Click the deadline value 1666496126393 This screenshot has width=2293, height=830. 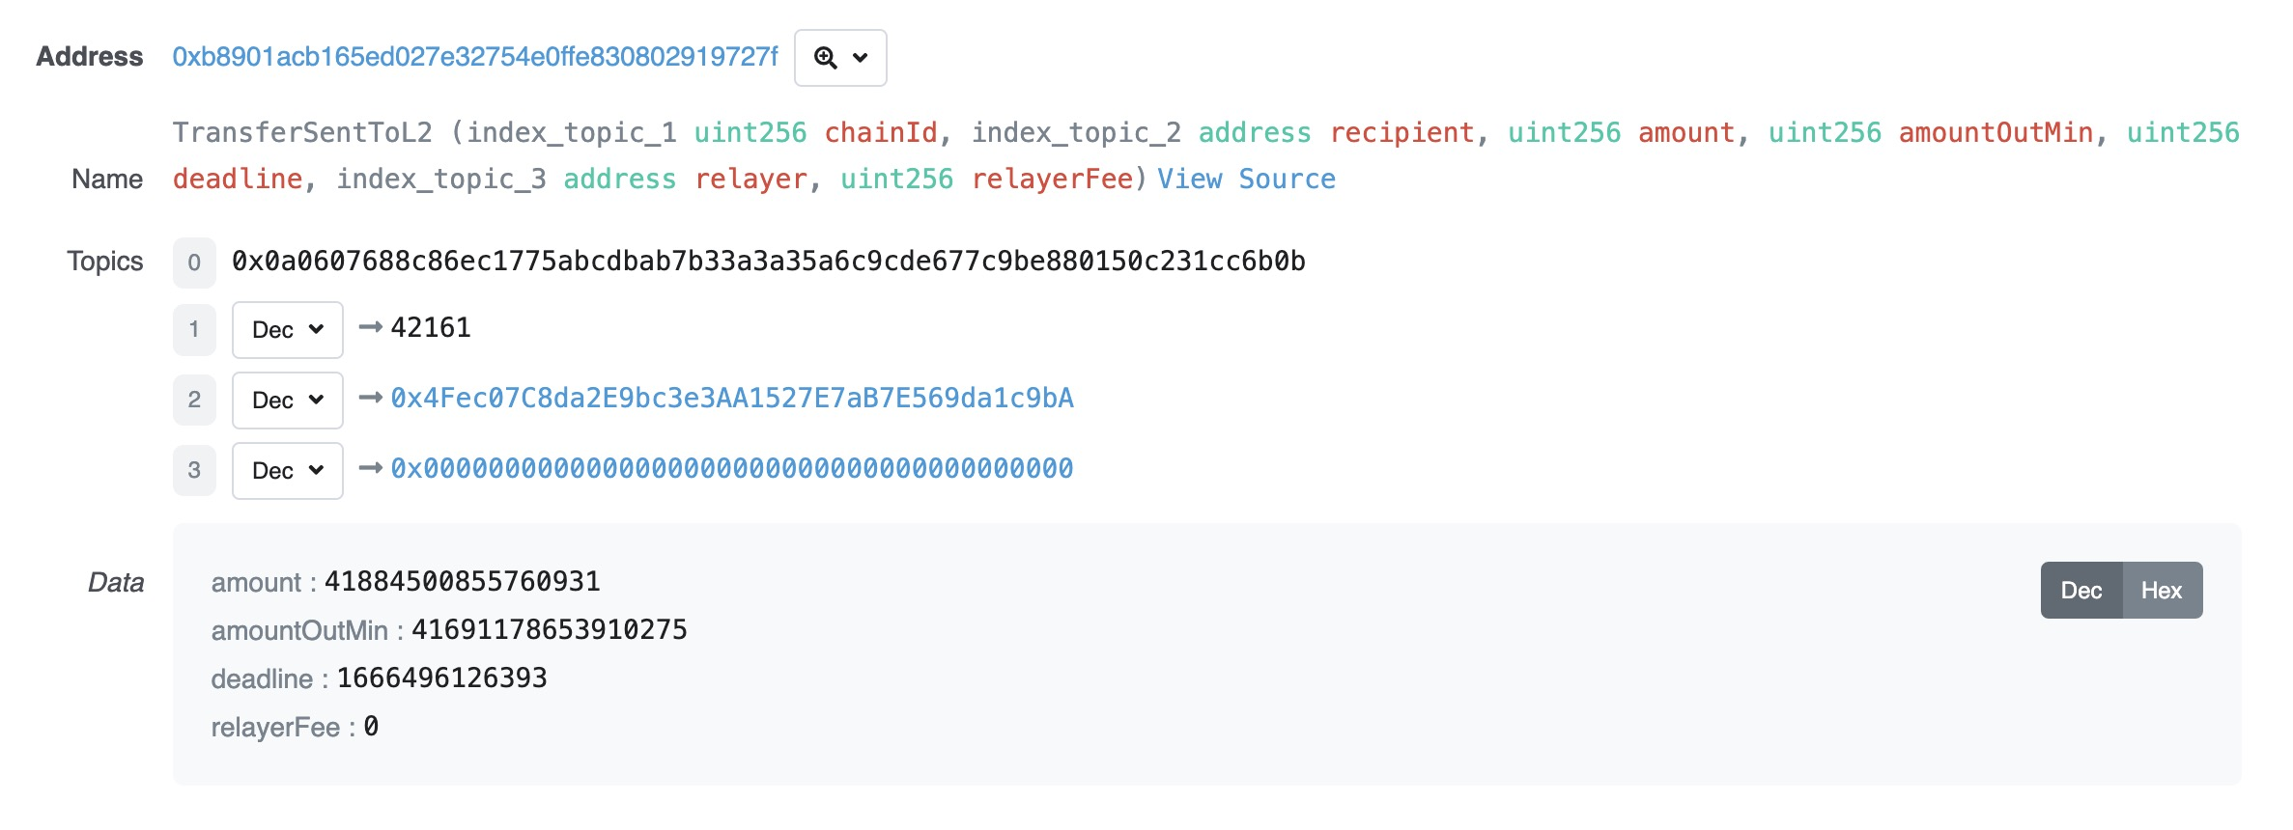pyautogui.click(x=441, y=678)
